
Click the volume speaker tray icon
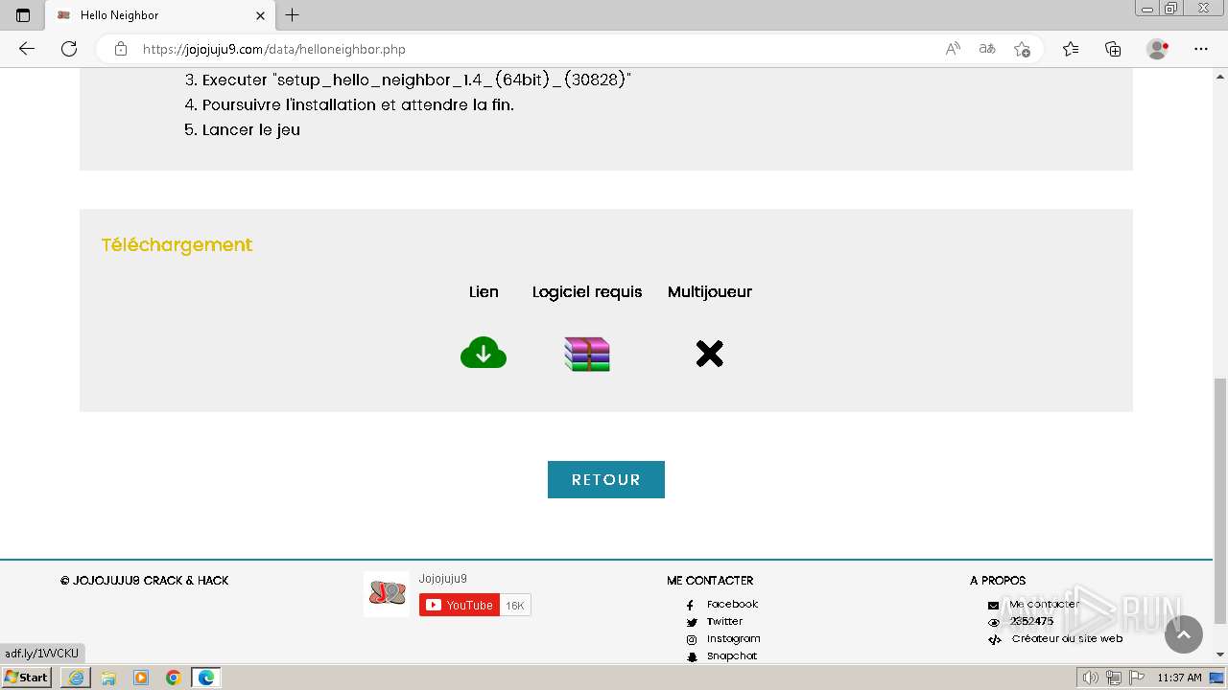(x=1090, y=678)
